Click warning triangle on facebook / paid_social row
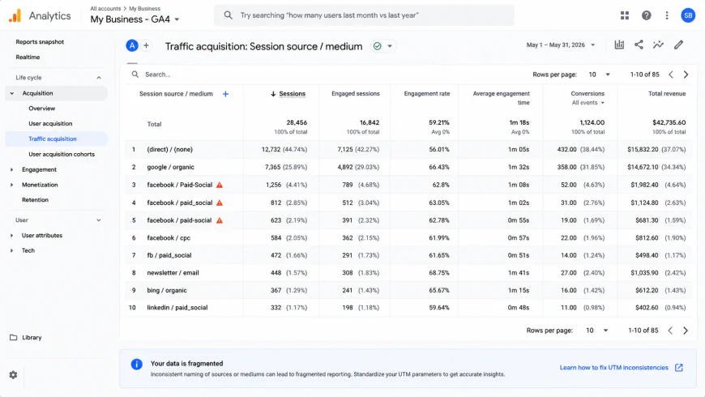 tap(220, 203)
